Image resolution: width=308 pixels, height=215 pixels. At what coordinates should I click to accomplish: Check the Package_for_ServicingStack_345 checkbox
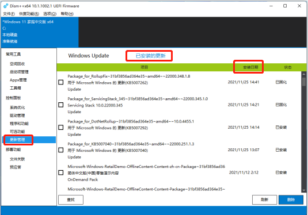pyautogui.click(x=61, y=105)
